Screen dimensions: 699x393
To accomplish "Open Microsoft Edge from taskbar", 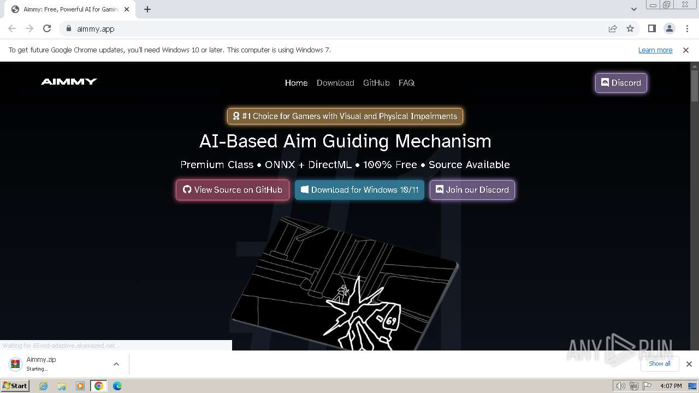I will (x=117, y=386).
